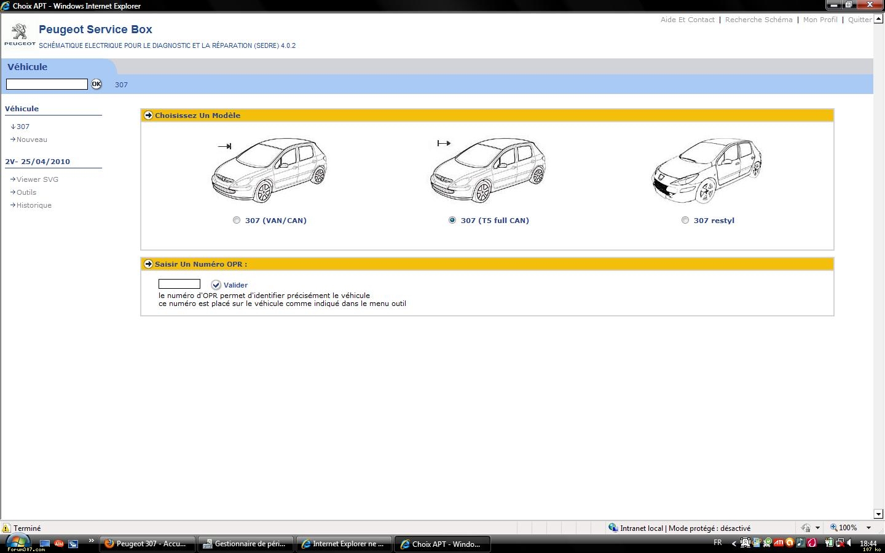Expand the quick launch chevron
The image size is (885, 553).
pos(92,541)
